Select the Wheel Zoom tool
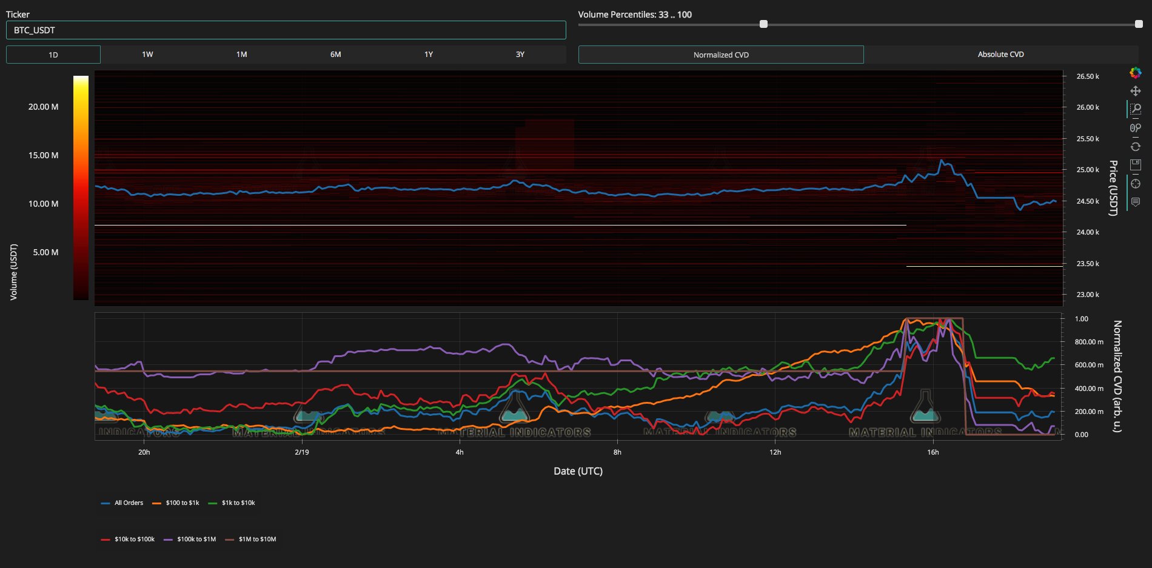This screenshot has width=1152, height=568. pos(1136,128)
